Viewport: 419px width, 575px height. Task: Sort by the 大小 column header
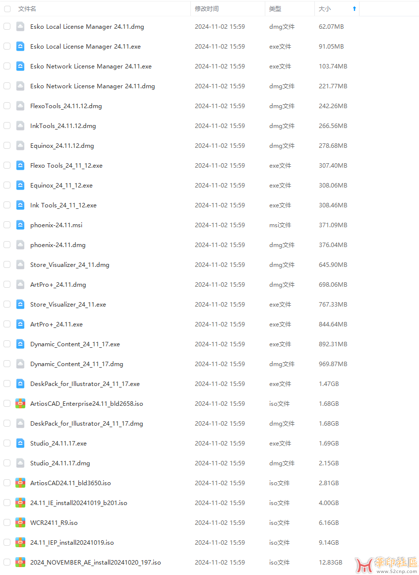(x=324, y=9)
